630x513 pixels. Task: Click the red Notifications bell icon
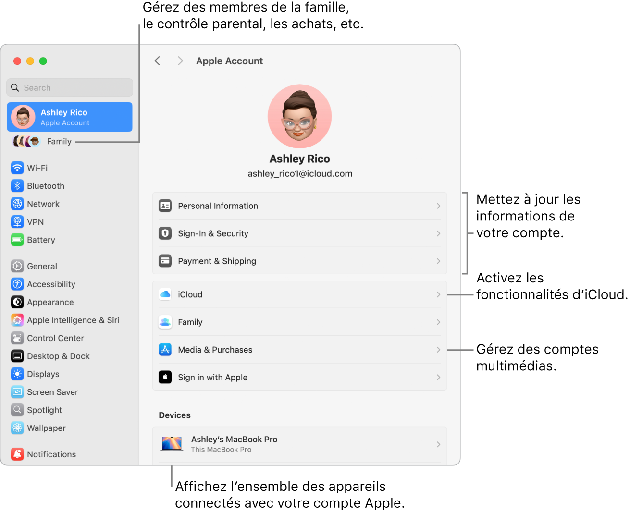(17, 454)
